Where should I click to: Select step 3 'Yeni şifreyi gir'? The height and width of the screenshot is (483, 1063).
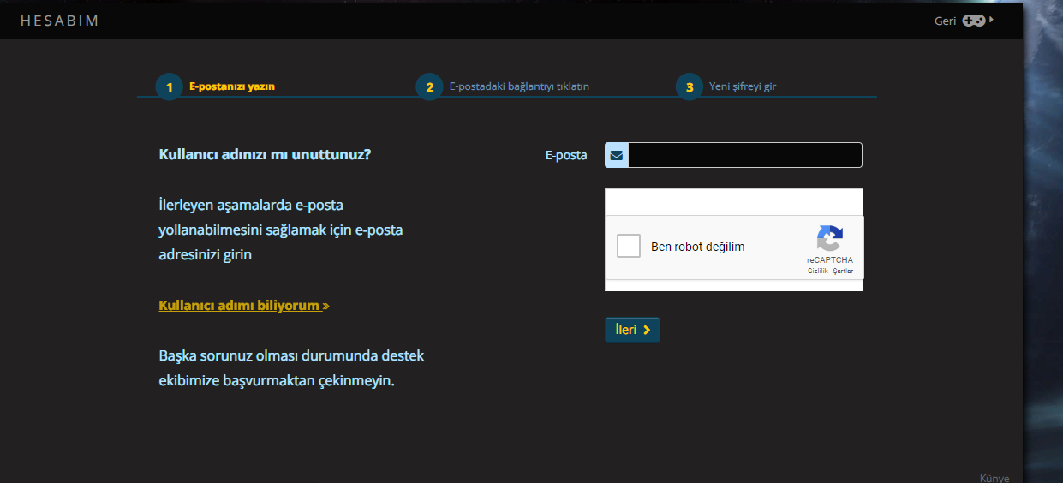tap(726, 86)
